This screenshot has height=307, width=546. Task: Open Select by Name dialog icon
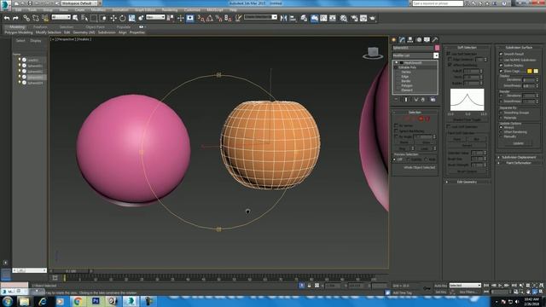pyautogui.click(x=84, y=18)
